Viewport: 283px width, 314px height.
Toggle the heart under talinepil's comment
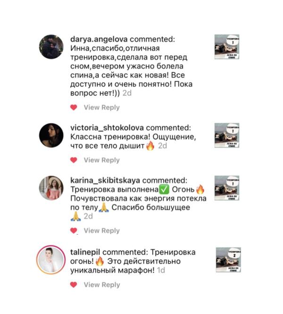pos(74,285)
